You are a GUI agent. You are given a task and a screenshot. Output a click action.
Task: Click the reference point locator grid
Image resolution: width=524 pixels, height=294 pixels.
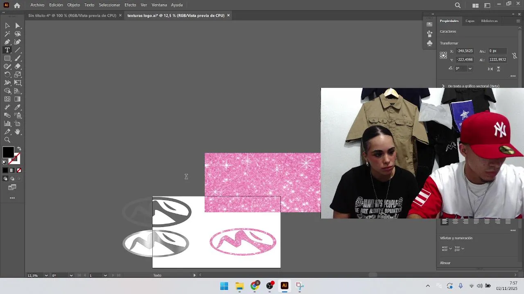(443, 55)
